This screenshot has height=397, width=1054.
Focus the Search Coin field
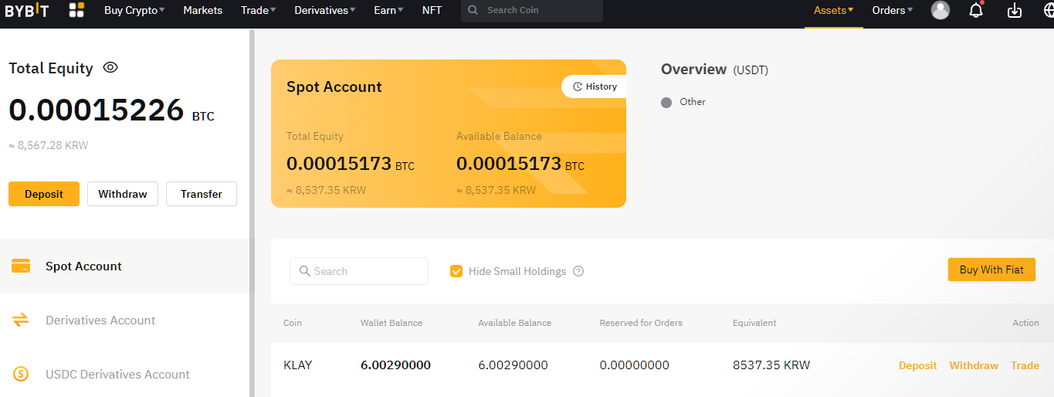(532, 11)
